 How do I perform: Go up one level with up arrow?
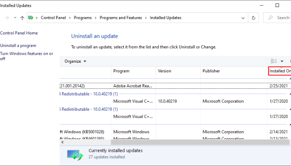point(22,18)
